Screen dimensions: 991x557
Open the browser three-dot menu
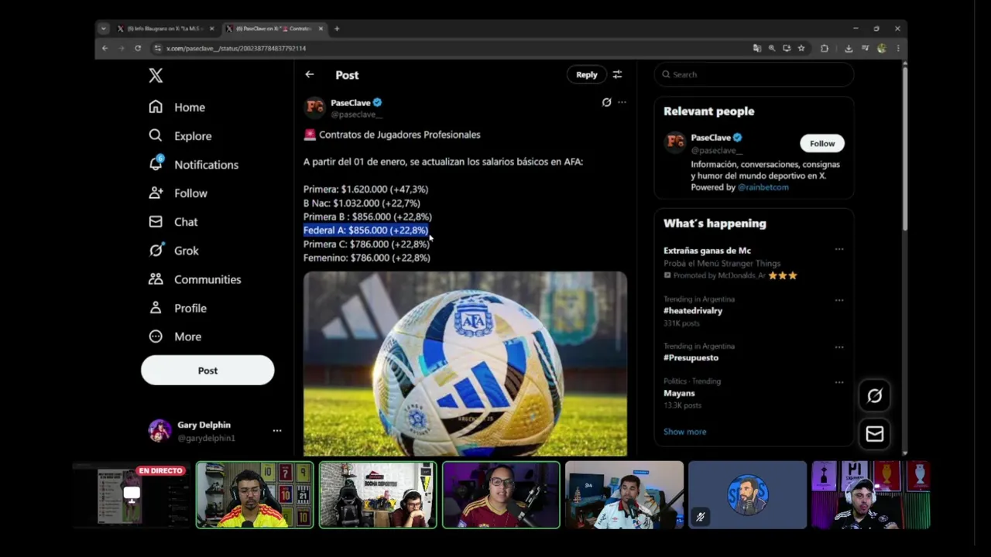pos(898,48)
